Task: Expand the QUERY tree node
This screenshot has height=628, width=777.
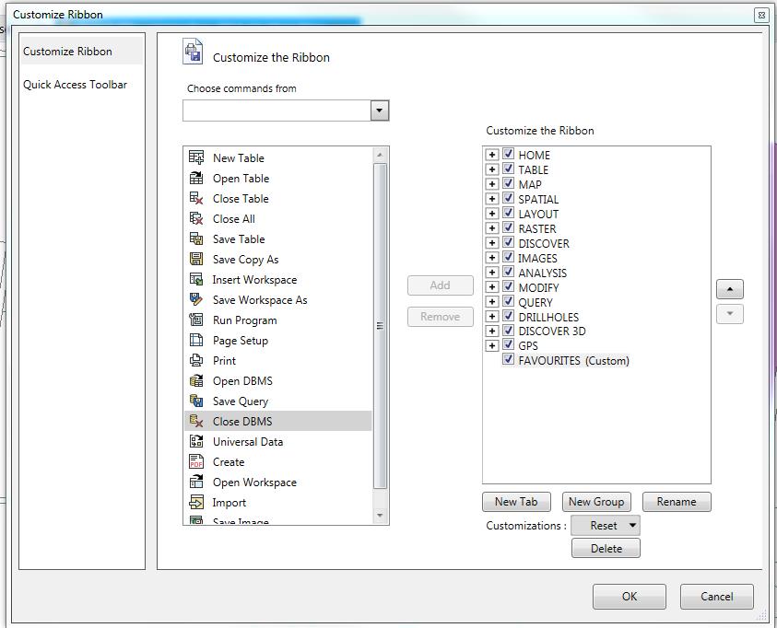Action: click(491, 301)
